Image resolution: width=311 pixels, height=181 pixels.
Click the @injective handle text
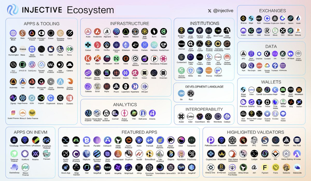[x=223, y=11]
